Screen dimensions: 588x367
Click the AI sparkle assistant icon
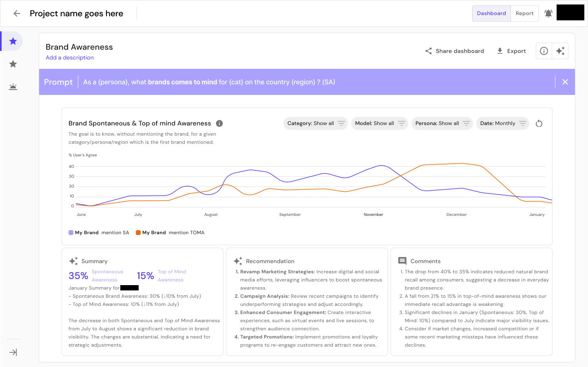[x=560, y=51]
